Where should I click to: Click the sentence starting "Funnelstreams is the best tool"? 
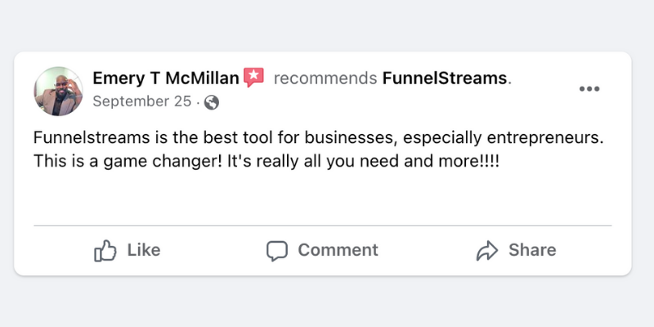point(319,138)
